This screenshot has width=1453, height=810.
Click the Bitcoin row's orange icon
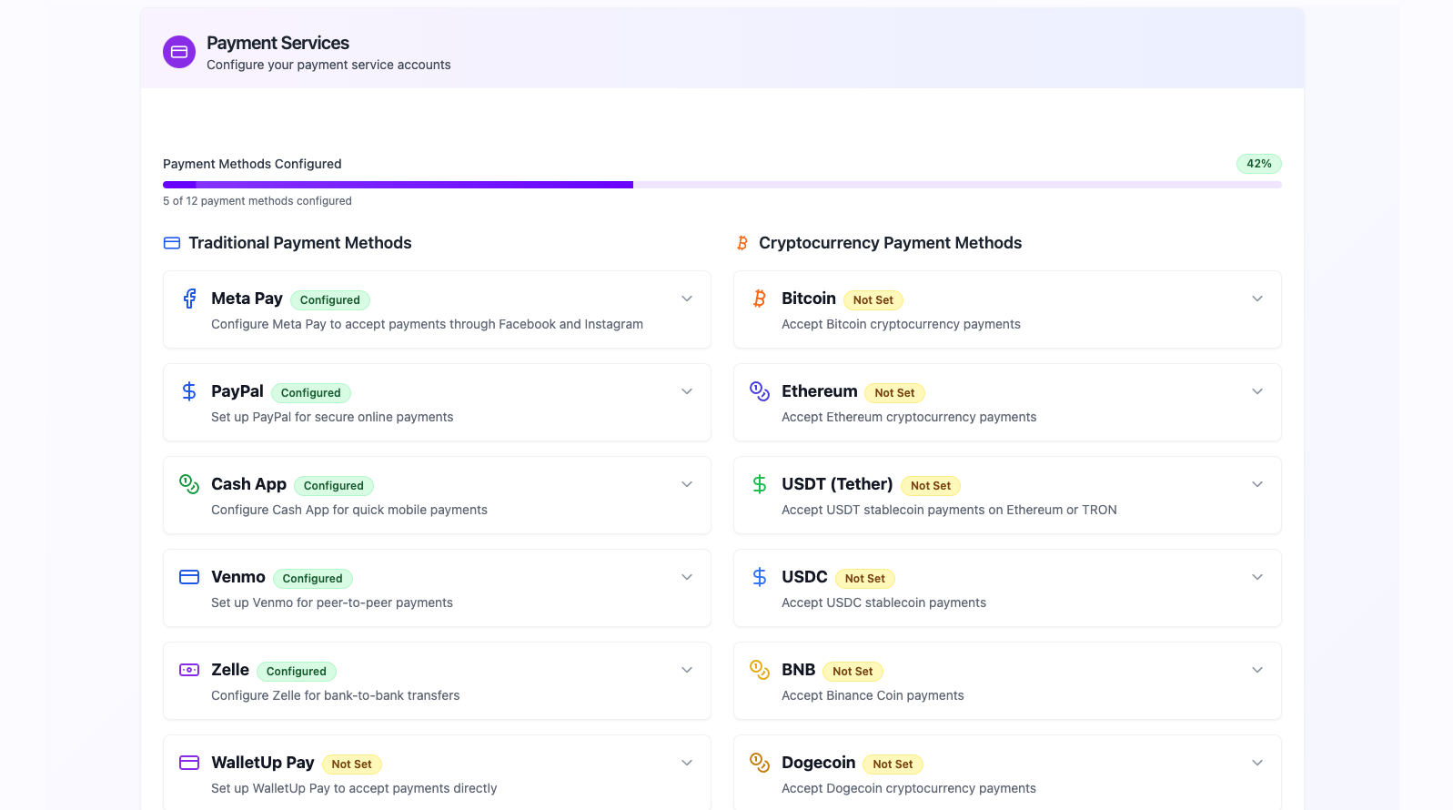tap(760, 299)
